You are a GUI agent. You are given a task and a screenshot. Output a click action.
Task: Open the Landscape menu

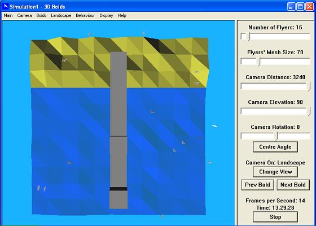(x=61, y=16)
